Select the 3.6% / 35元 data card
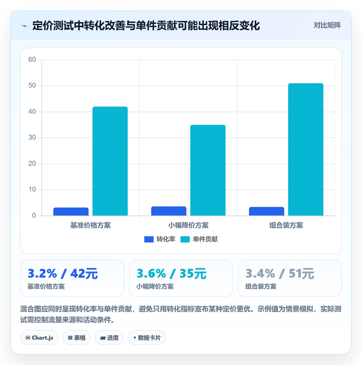Screen dimensions: 362x365 pyautogui.click(x=181, y=278)
